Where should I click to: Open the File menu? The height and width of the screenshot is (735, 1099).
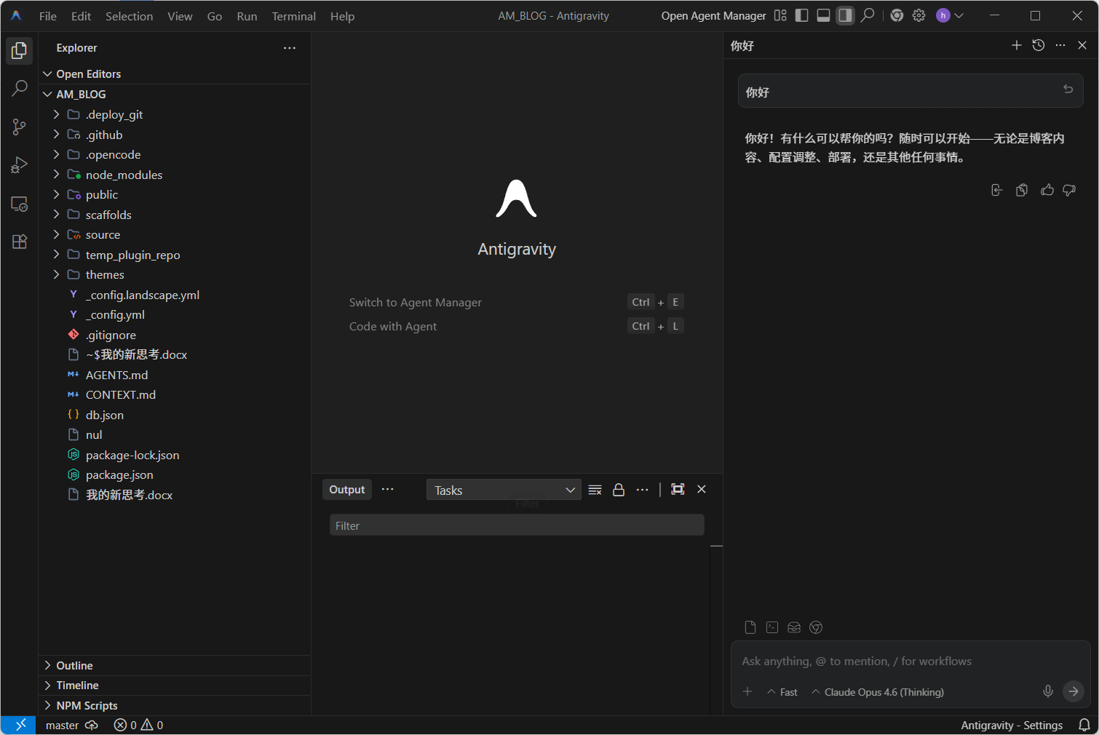[x=48, y=16]
